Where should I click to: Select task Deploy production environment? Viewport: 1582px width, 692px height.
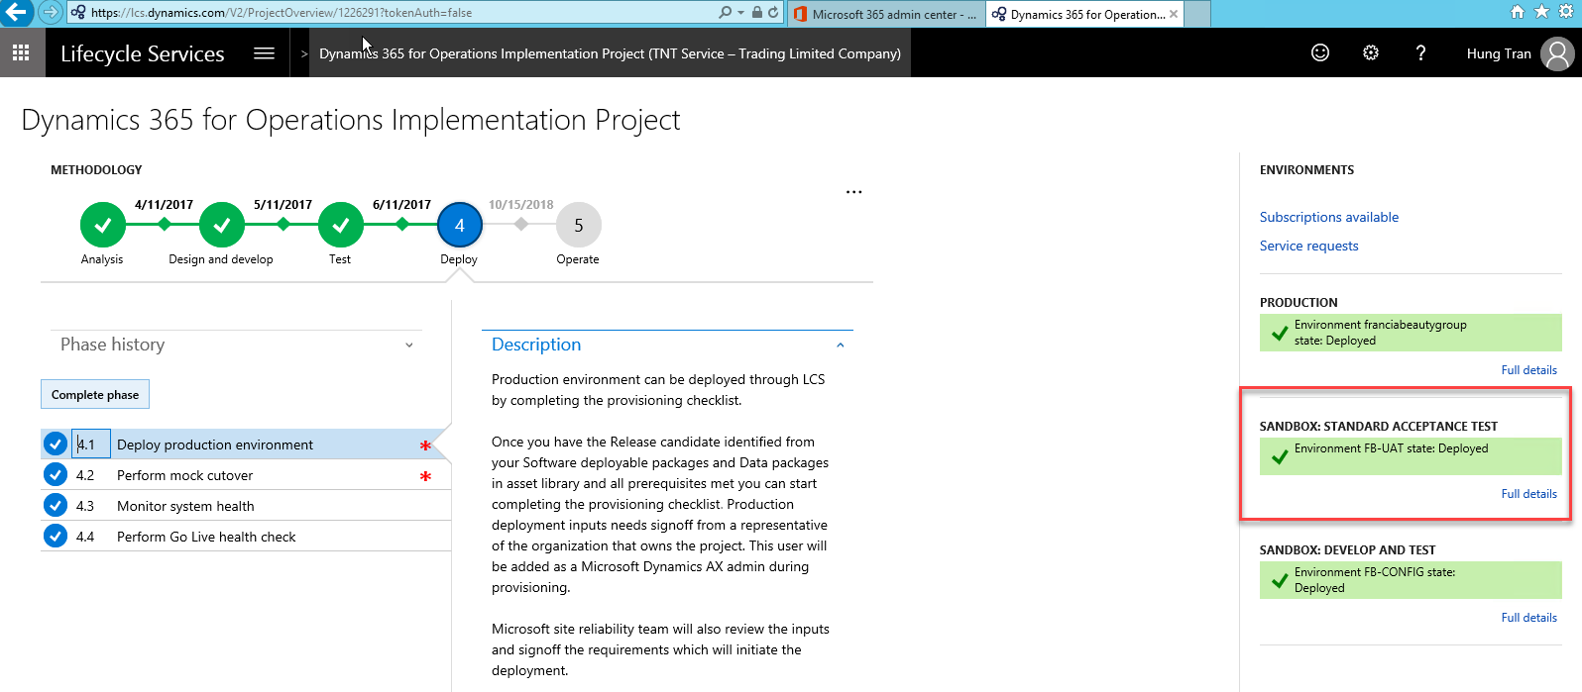(215, 445)
